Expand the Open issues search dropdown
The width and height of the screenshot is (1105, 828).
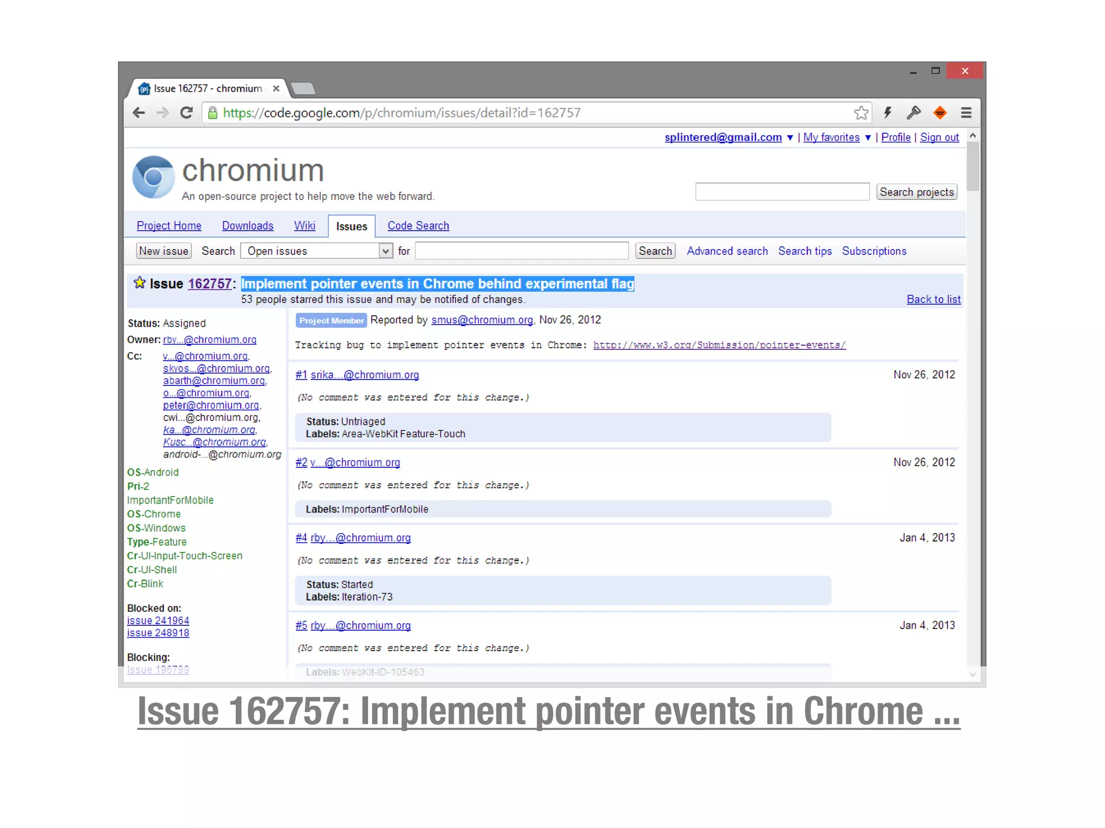tap(385, 251)
